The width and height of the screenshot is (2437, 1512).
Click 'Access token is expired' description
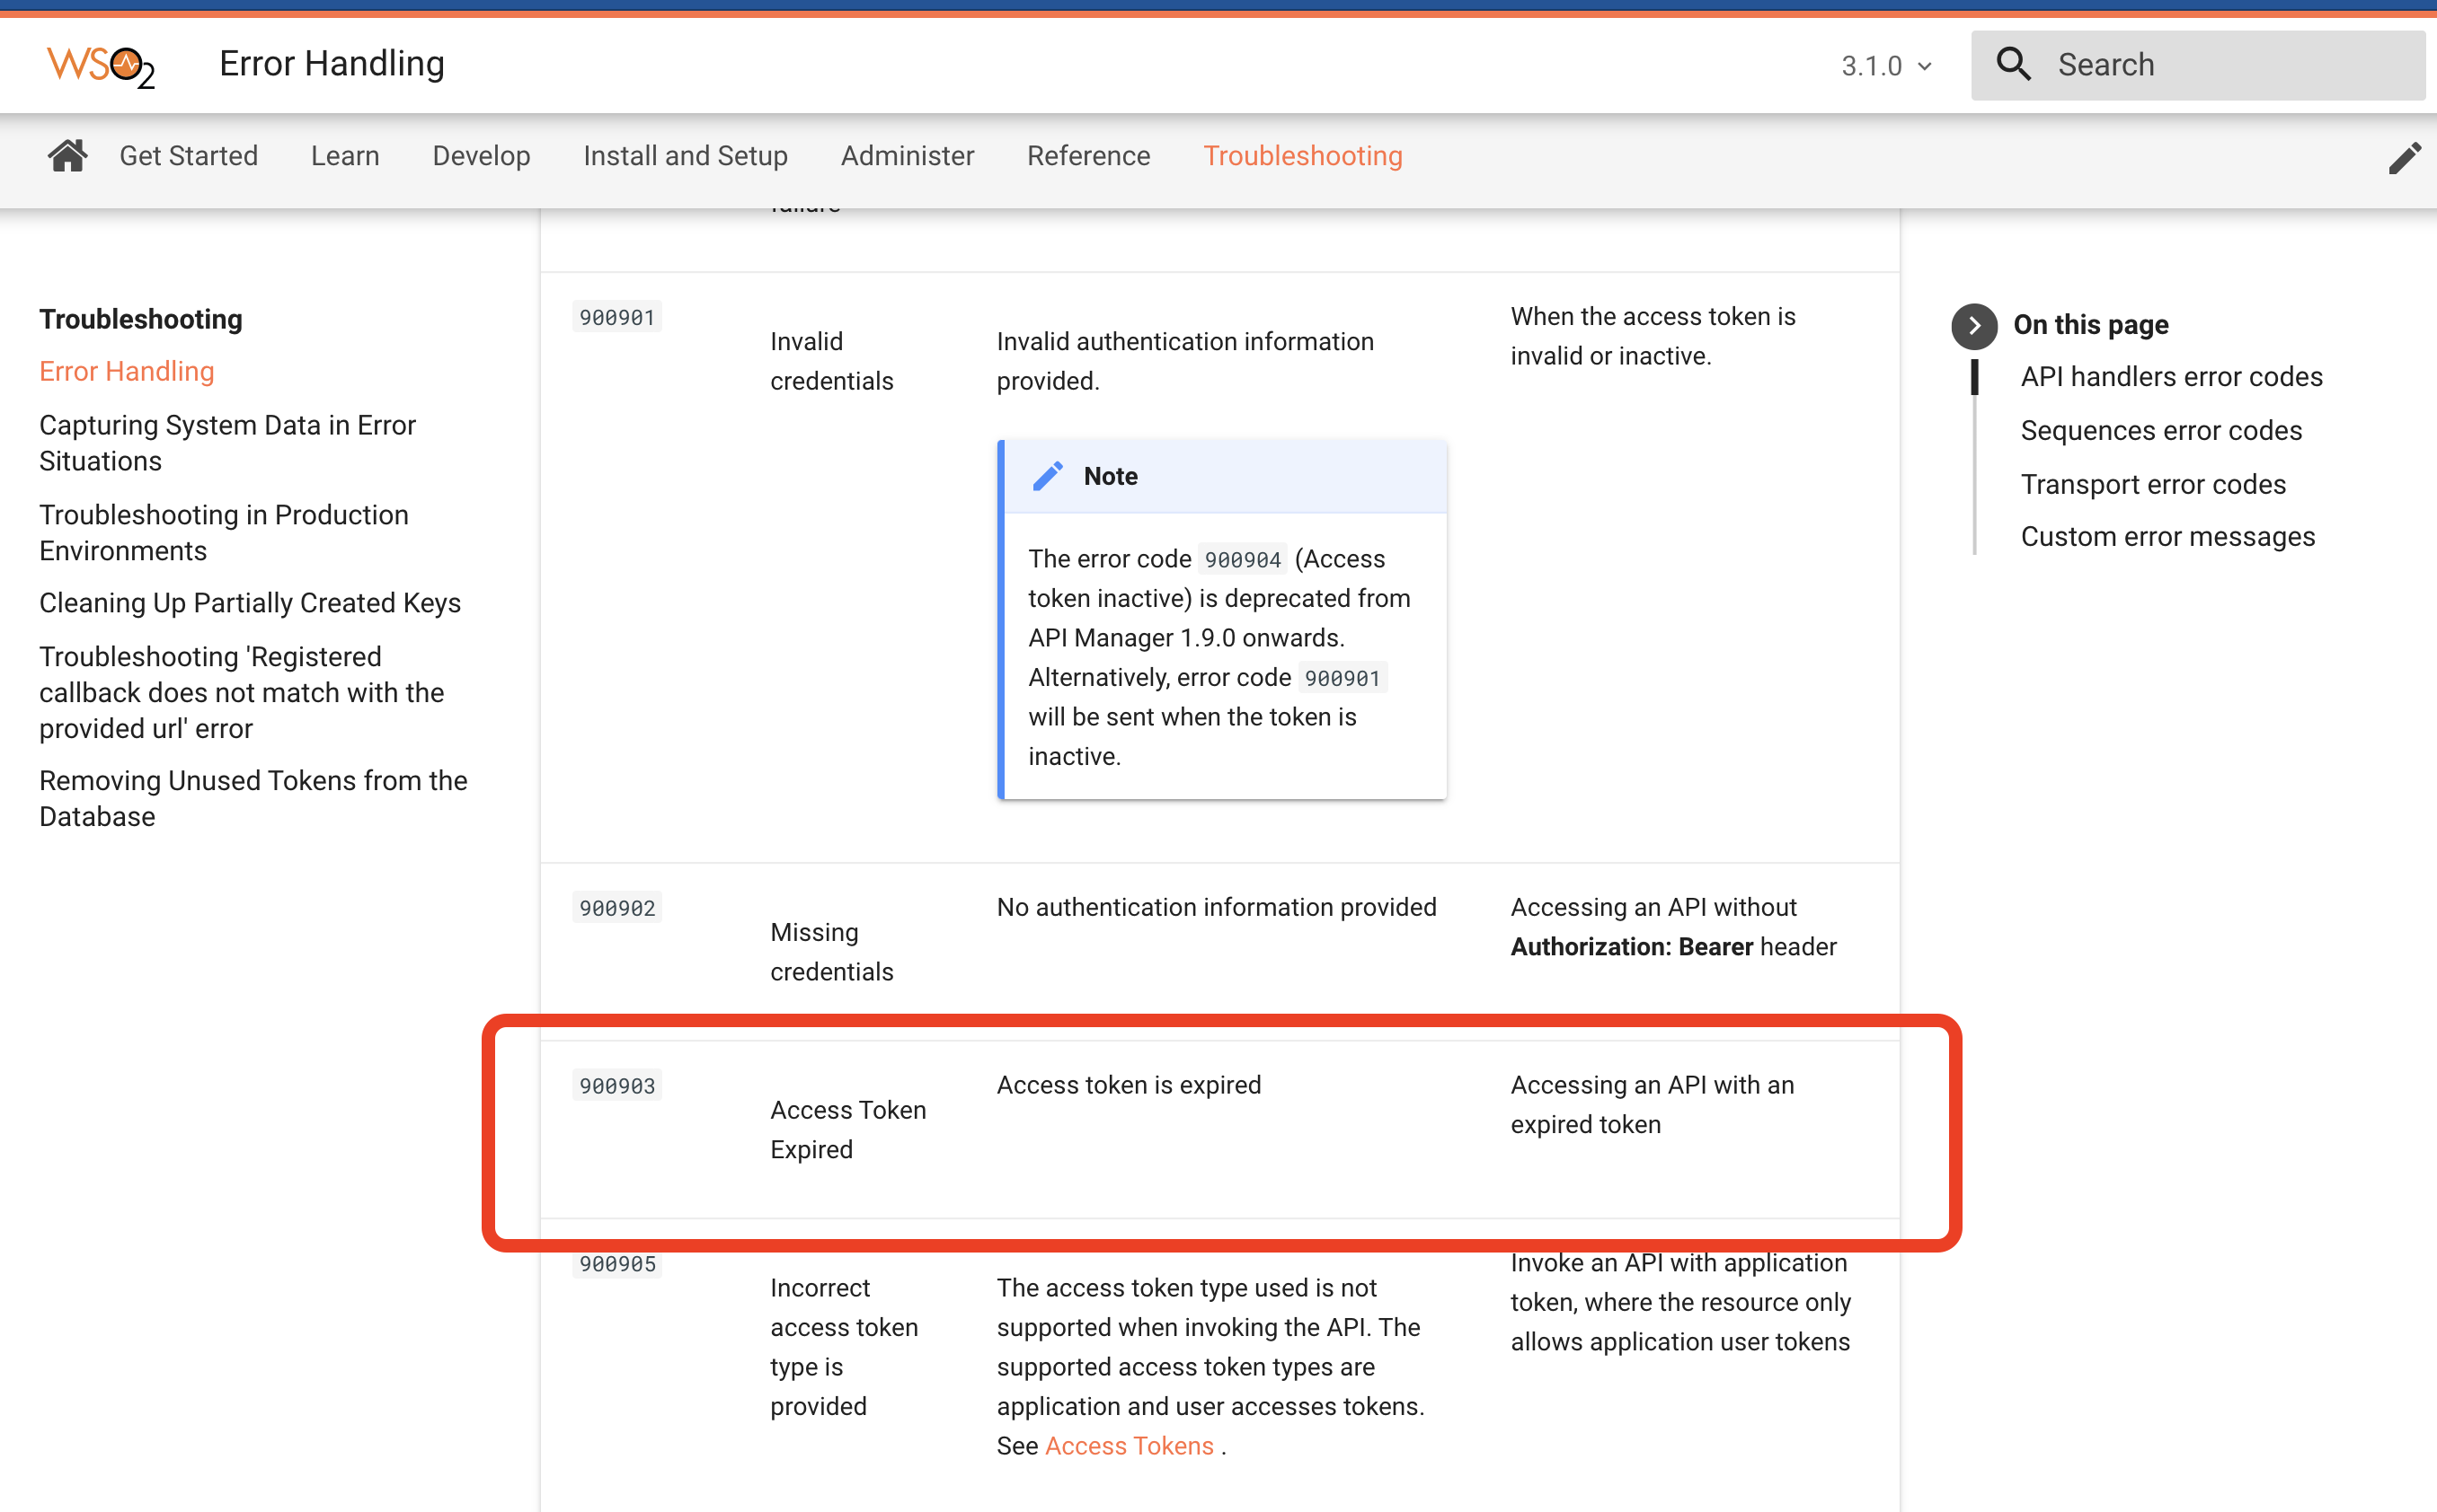point(1128,1085)
